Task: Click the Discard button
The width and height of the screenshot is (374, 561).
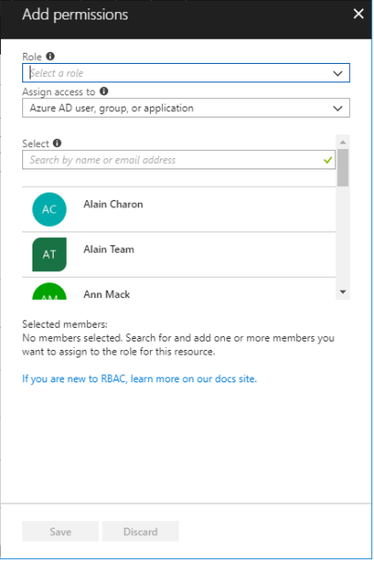Action: click(141, 531)
